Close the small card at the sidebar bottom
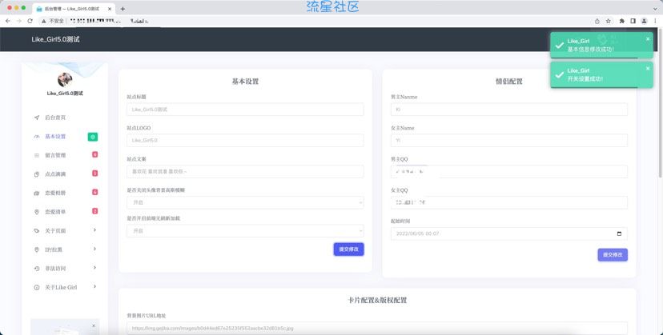The height and width of the screenshot is (335, 663). pos(94,325)
